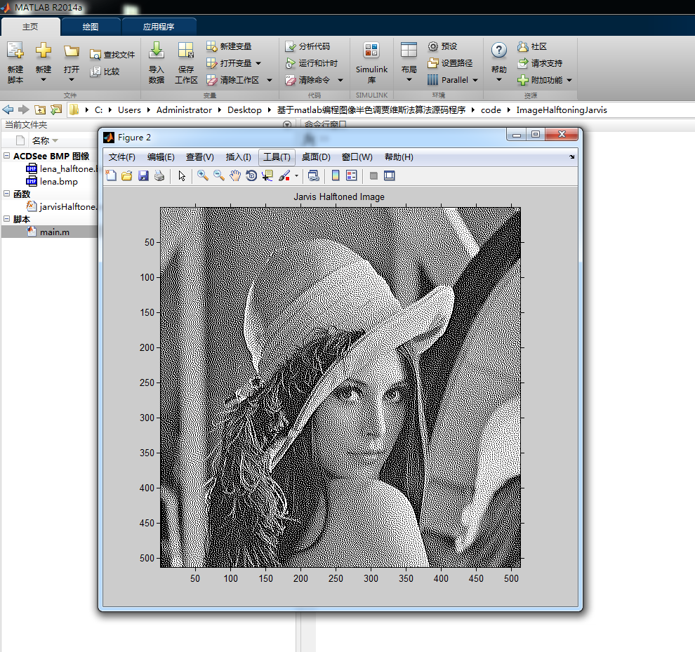
Task: Open Preferences with gear icon
Action: click(442, 46)
